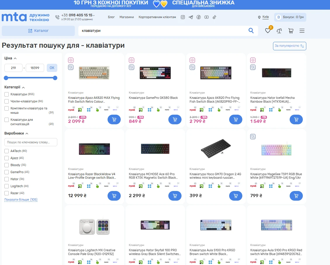Tick the Hator manufacturer filter
Image resolution: width=330 pixels, height=265 pixels.
tap(7, 179)
